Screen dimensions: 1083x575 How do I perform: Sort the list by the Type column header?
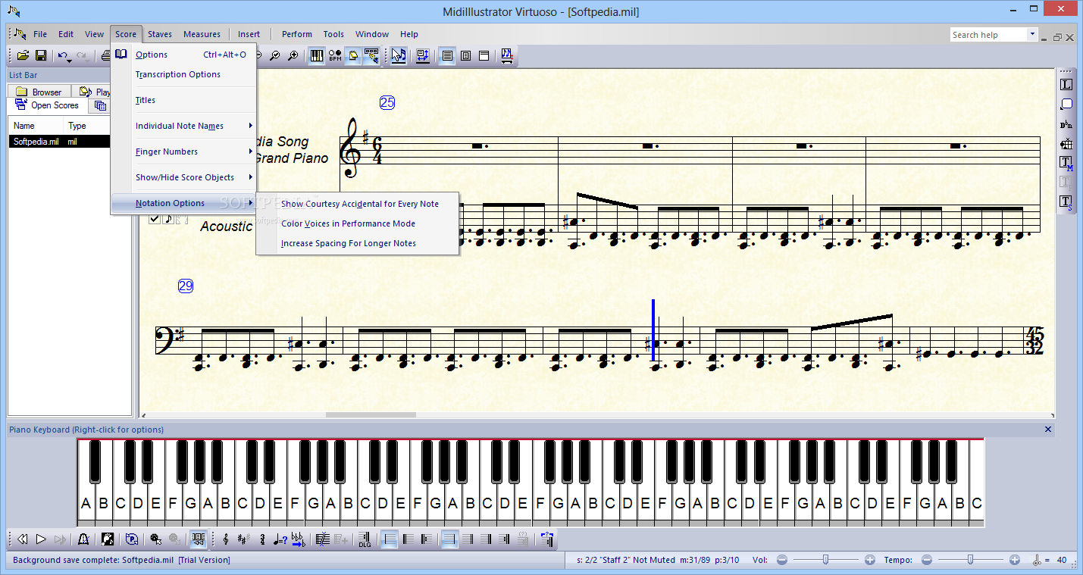(x=87, y=126)
